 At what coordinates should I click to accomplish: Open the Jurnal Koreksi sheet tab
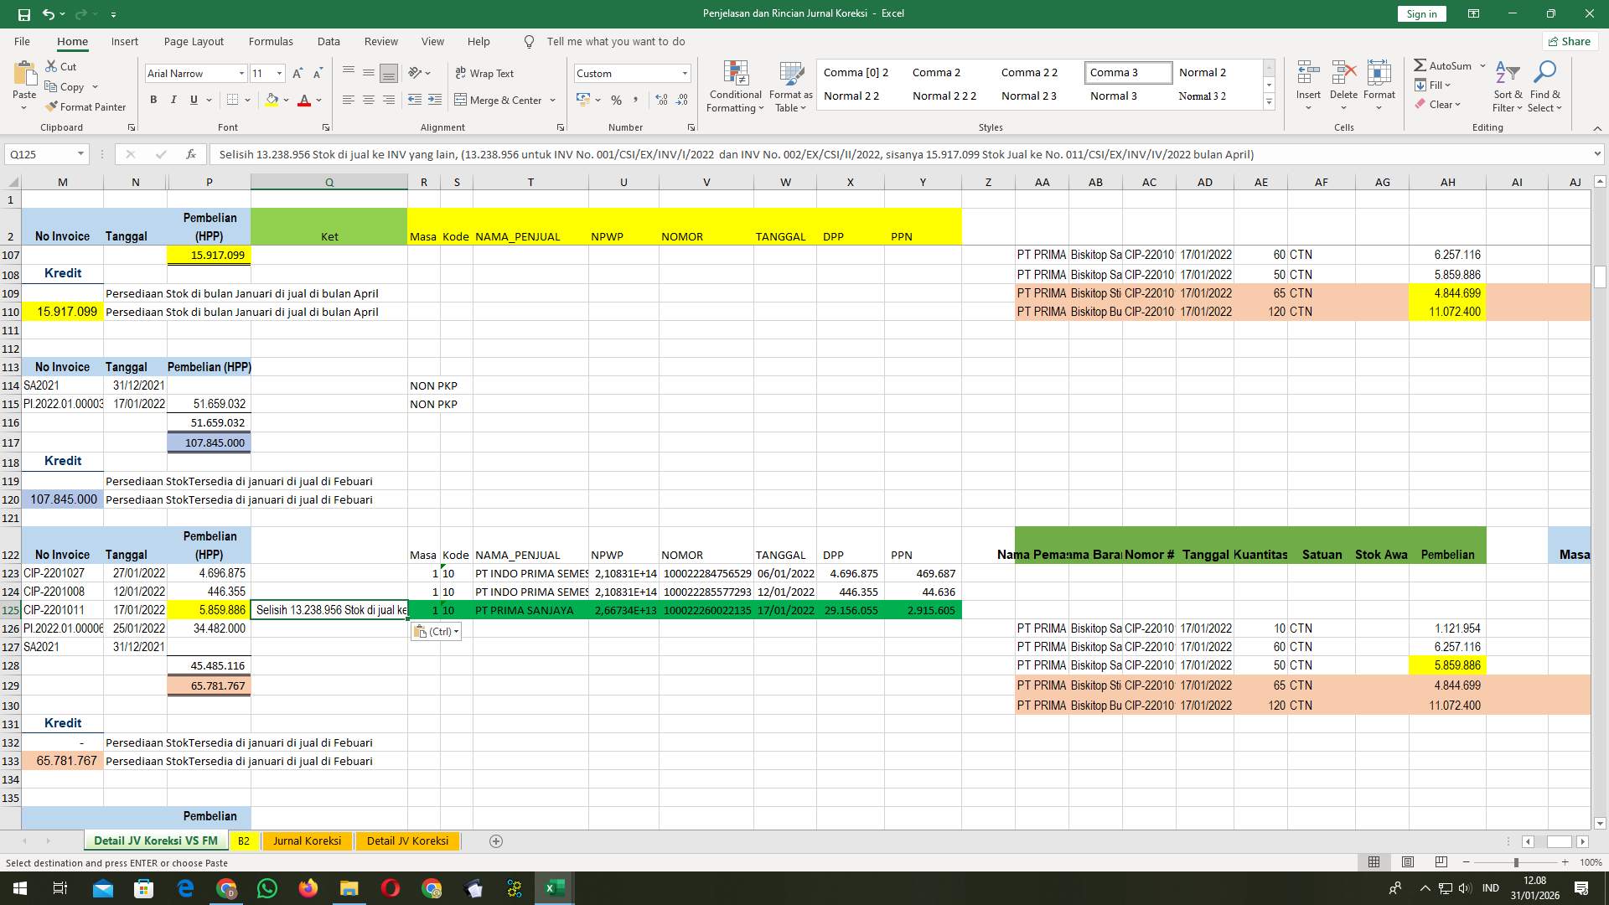pyautogui.click(x=307, y=840)
